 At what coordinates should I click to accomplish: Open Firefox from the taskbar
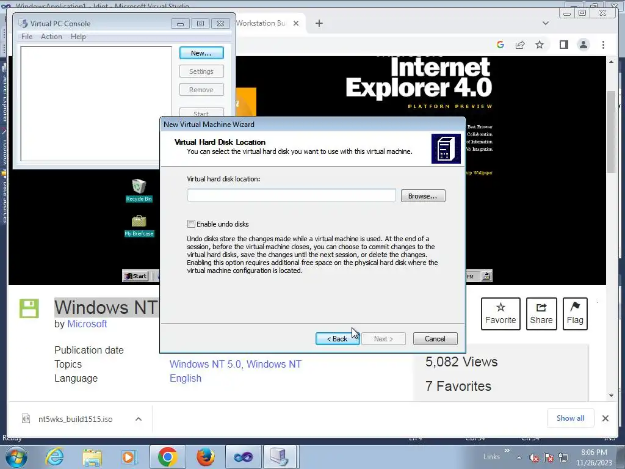[x=205, y=457]
